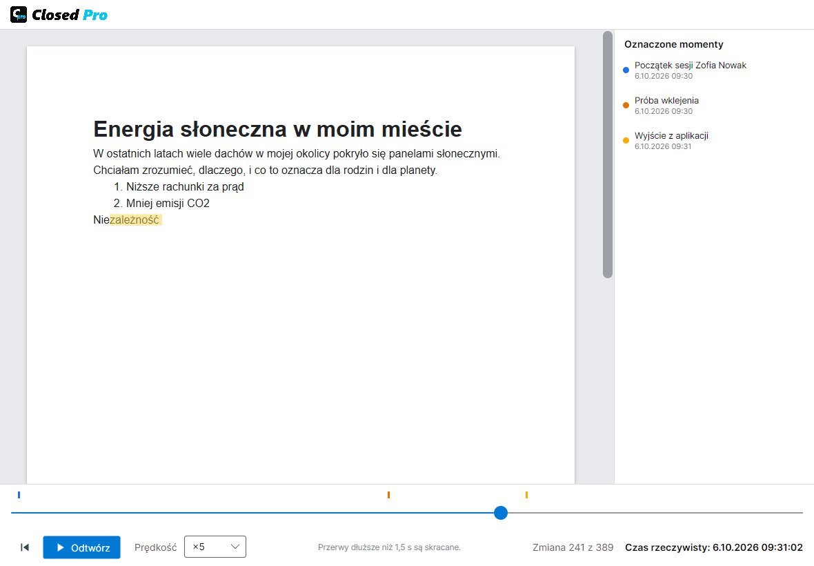Click the Closed Pro logo icon
Screen dimensions: 814x566
(18, 14)
